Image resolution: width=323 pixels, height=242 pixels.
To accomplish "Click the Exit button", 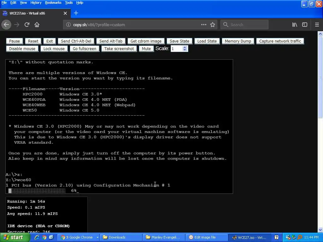I will (50, 41).
